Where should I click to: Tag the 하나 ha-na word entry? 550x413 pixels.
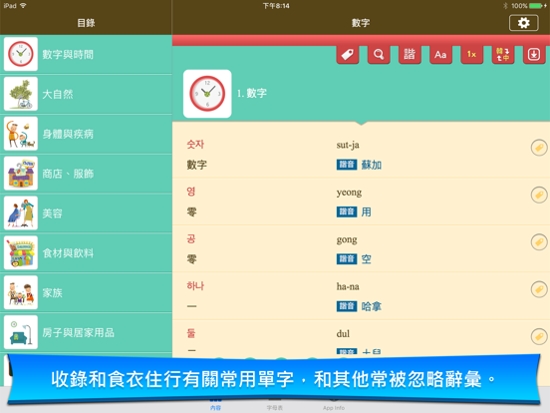(x=539, y=289)
